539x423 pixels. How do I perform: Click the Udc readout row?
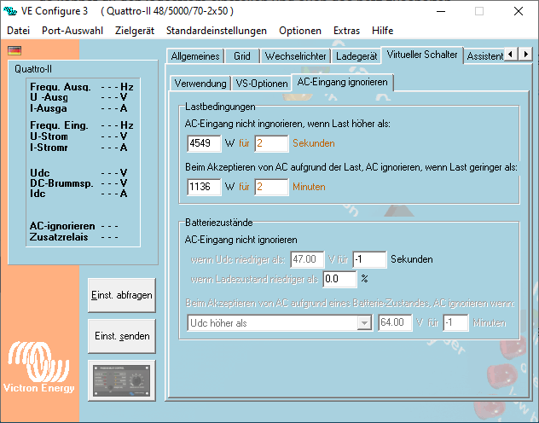tap(78, 173)
